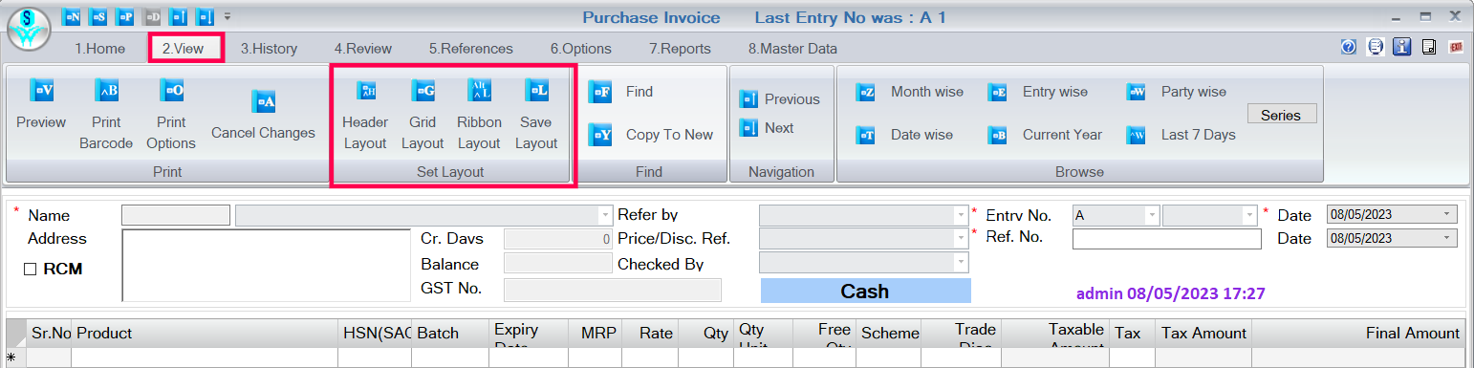
Task: Click Copy To New
Action: click(x=651, y=135)
